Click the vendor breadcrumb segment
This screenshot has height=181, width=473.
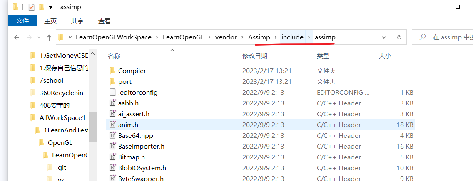(226, 37)
